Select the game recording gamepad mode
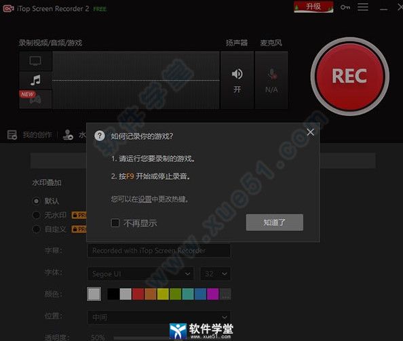 [35, 100]
